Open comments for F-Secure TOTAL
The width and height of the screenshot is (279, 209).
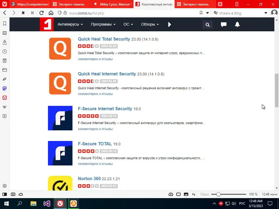[95, 164]
